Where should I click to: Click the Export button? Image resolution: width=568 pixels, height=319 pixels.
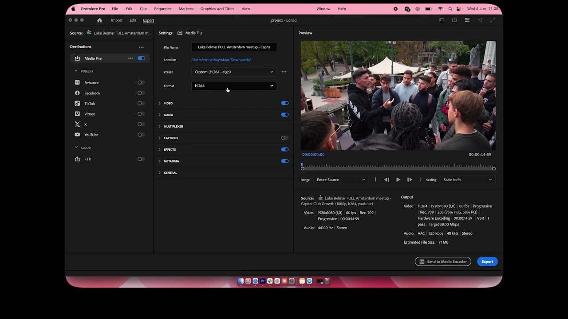(487, 262)
